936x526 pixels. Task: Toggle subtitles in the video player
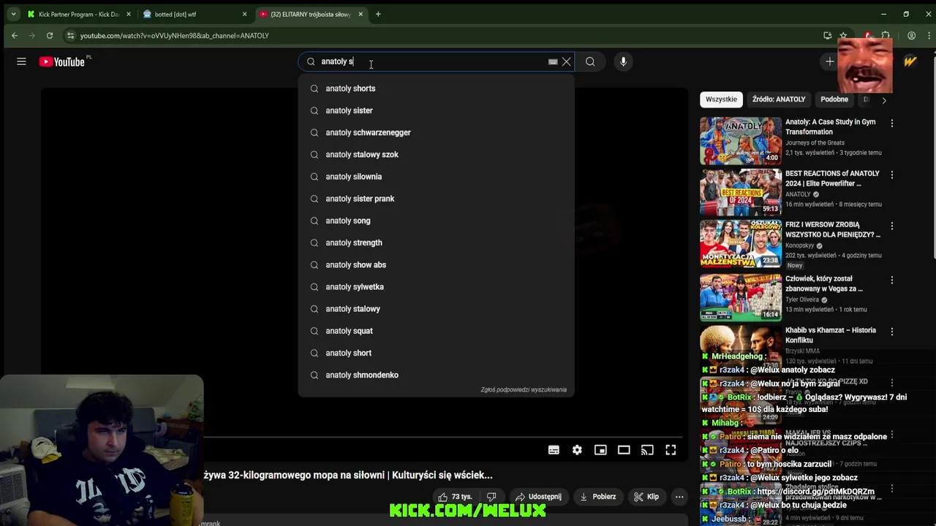[554, 450]
